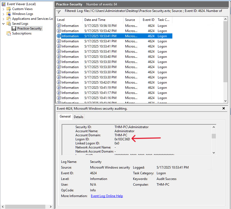Select the 10:42:01 PM logon event
The image size is (231, 209).
point(100,83)
